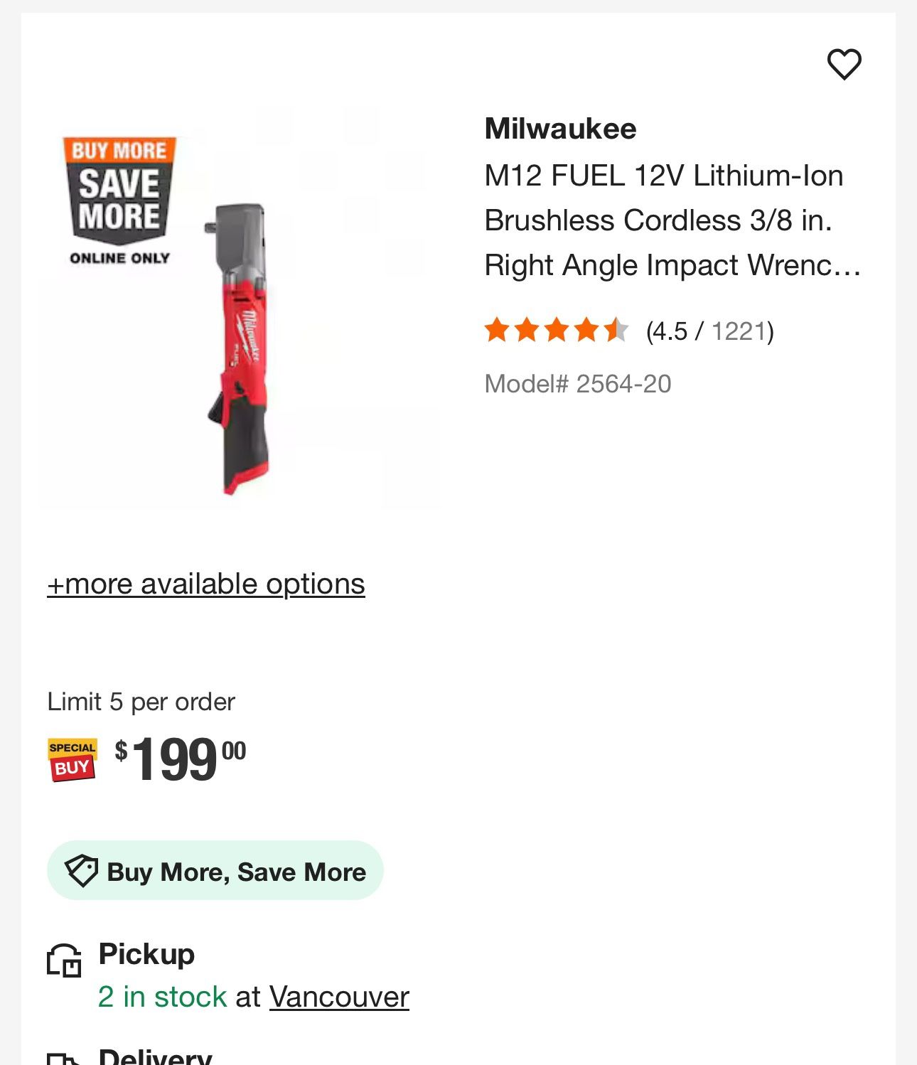Click the price tag icon in offer pill
The height and width of the screenshot is (1065, 917).
pyautogui.click(x=81, y=870)
